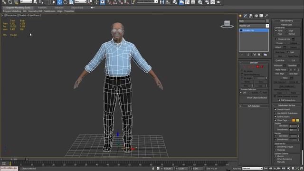
Task: Open the Object Paint ribbon tab
Action: tap(77, 8)
